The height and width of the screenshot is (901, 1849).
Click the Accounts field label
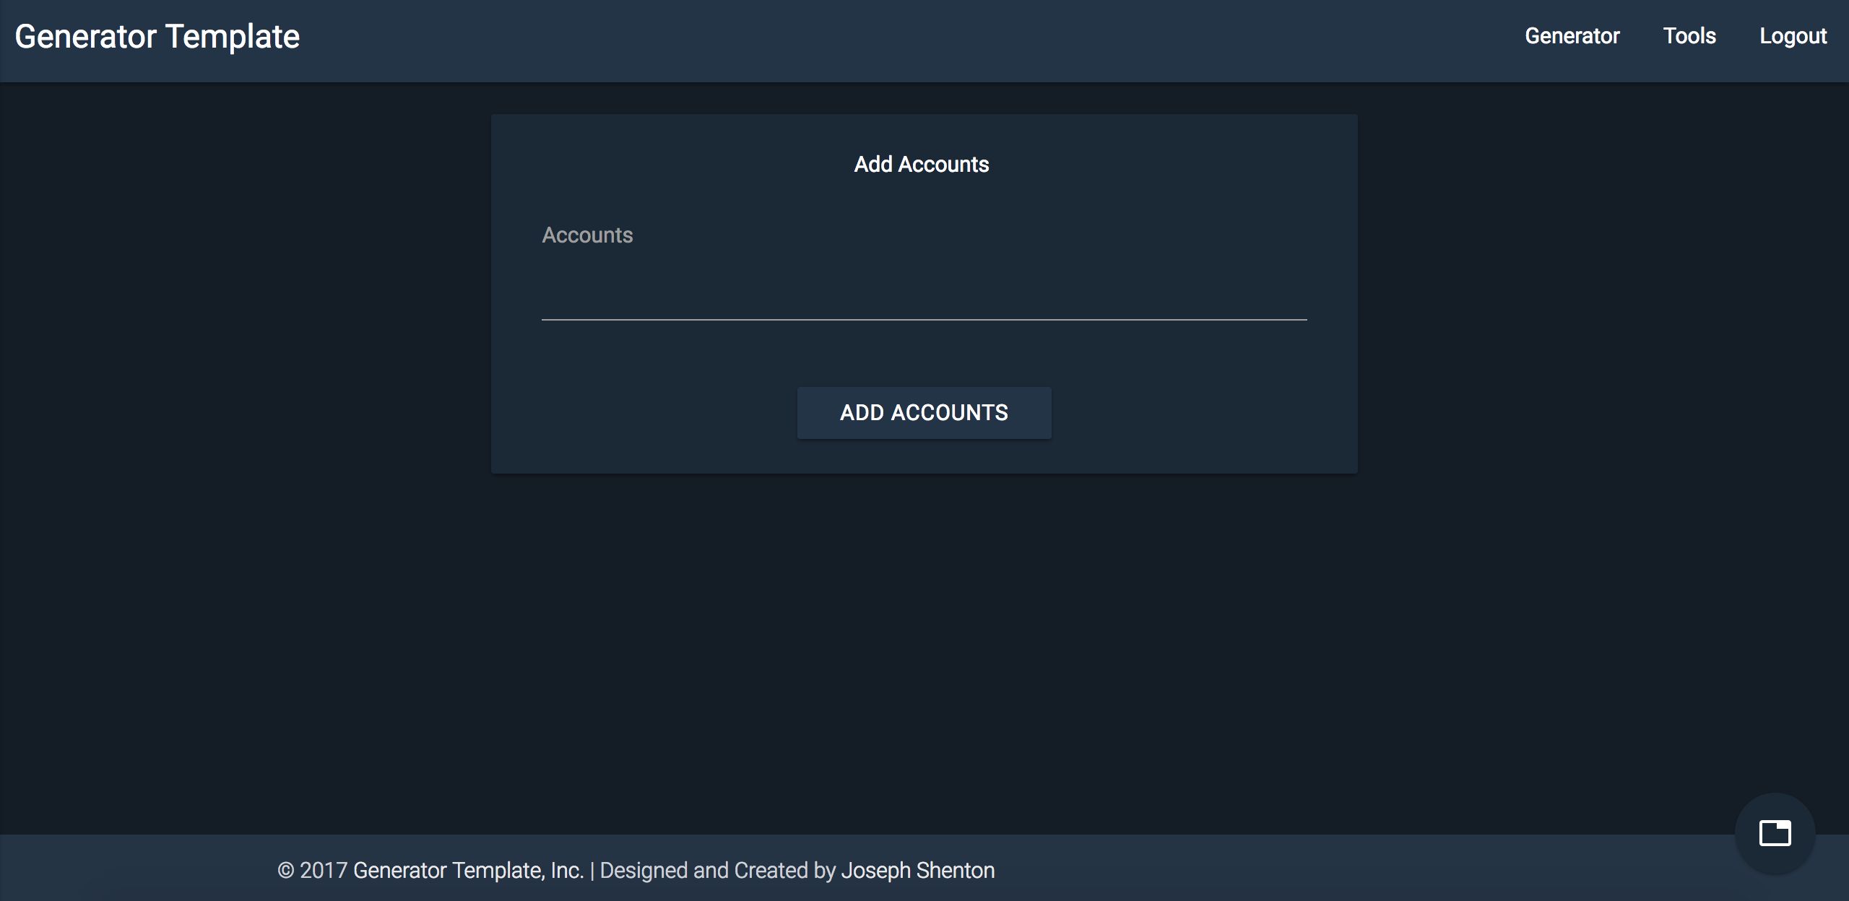[587, 235]
